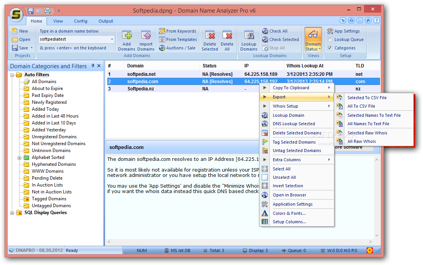423x265 pixels.
Task: Click the Delete Selected icon
Action: pos(210,35)
